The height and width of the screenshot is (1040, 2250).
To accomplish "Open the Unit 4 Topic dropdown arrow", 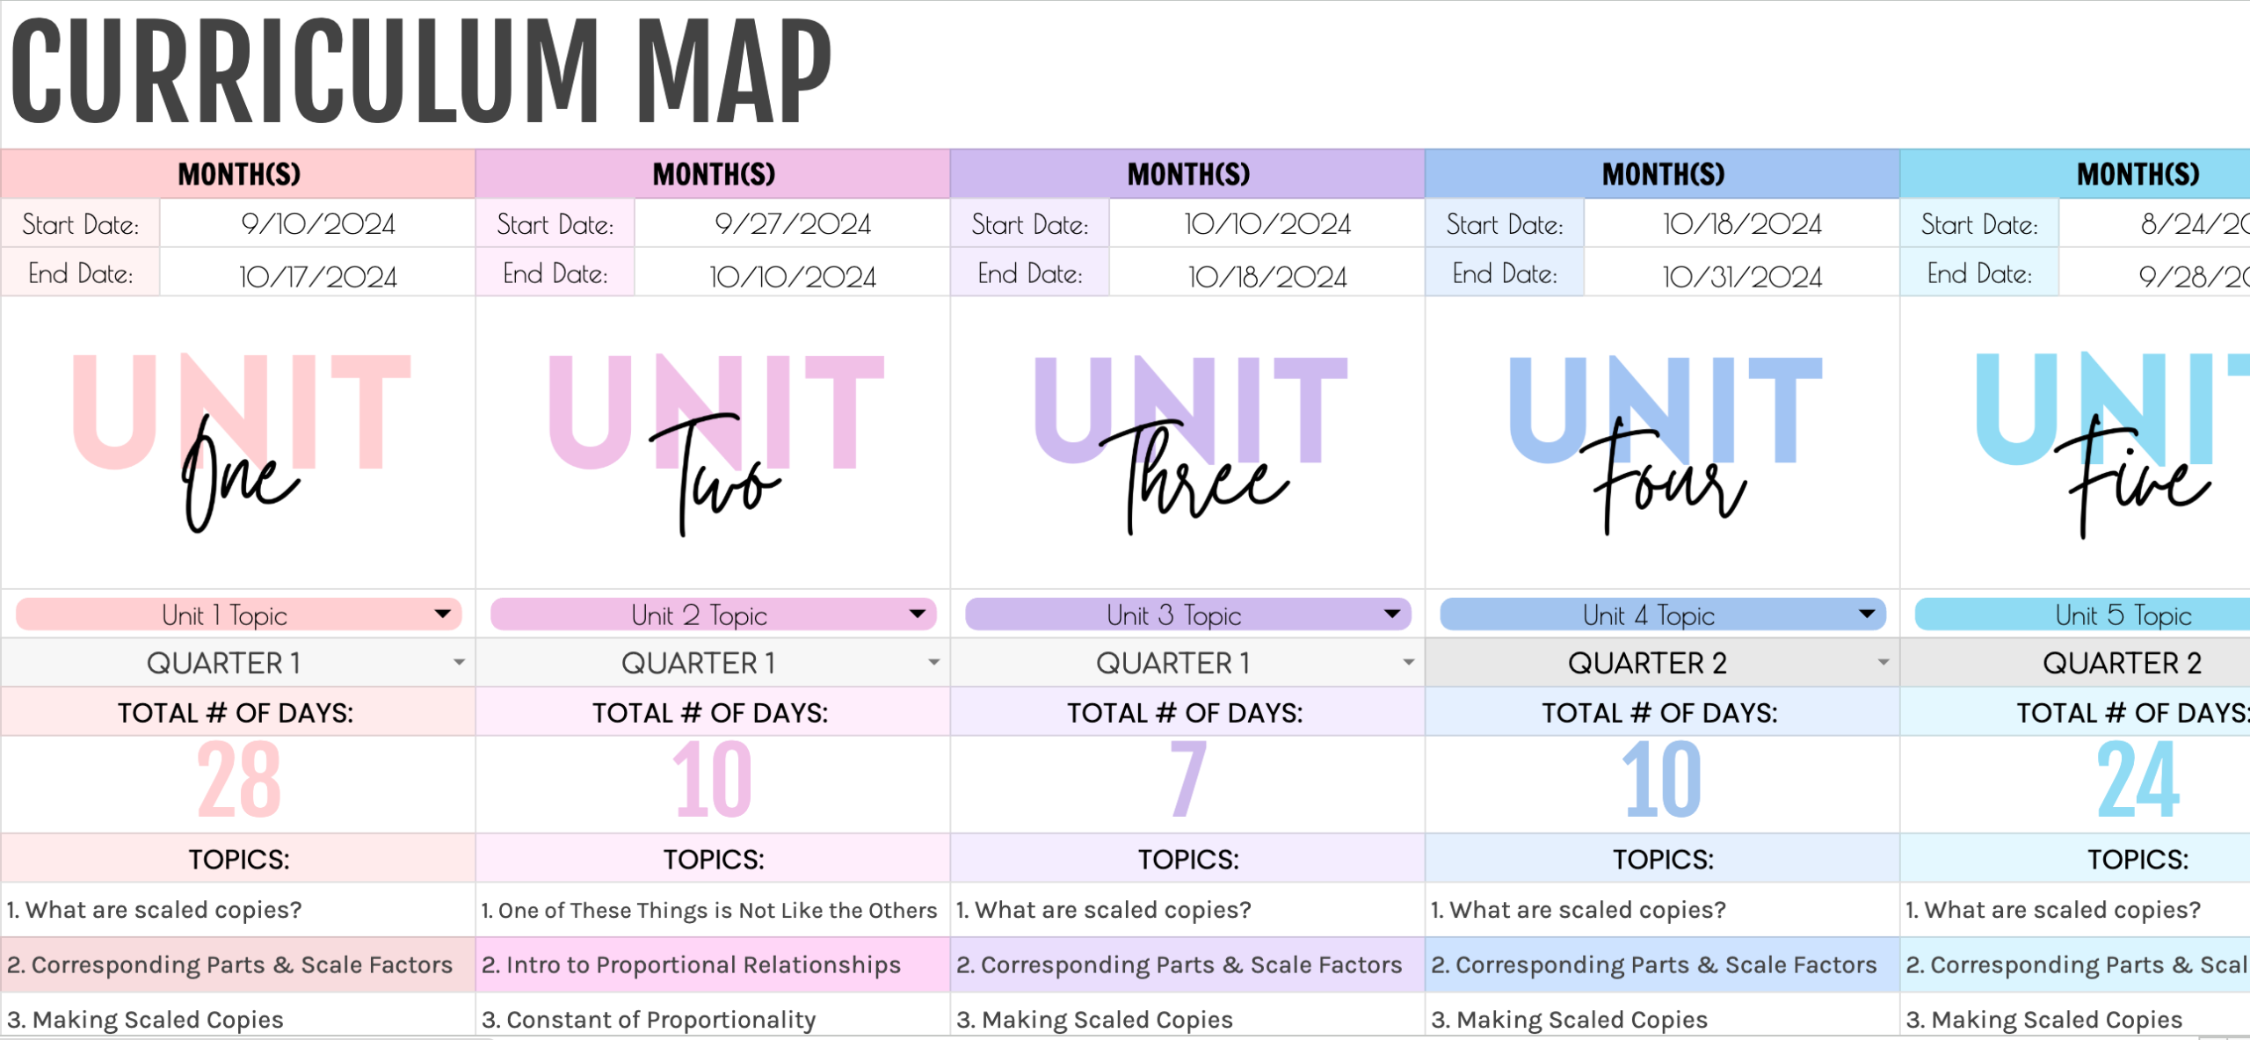I will click(1867, 614).
